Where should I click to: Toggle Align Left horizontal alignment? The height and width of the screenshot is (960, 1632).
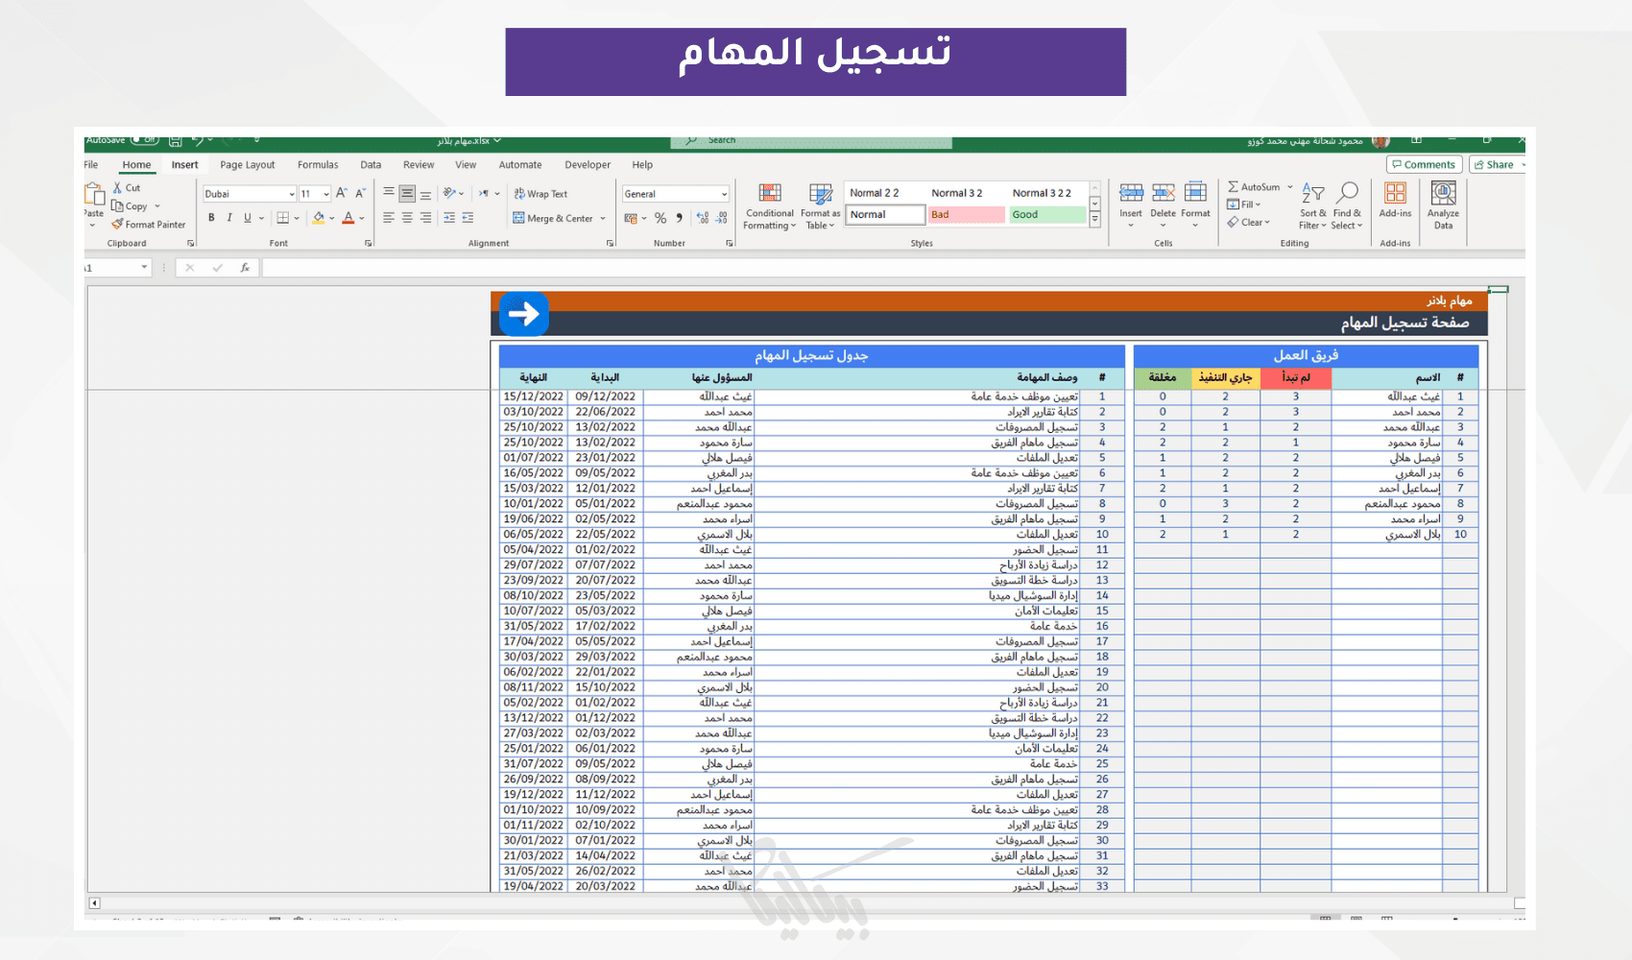pos(389,218)
